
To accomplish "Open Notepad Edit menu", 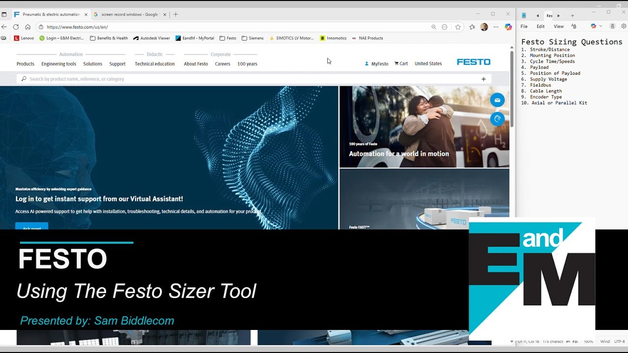I will (540, 26).
